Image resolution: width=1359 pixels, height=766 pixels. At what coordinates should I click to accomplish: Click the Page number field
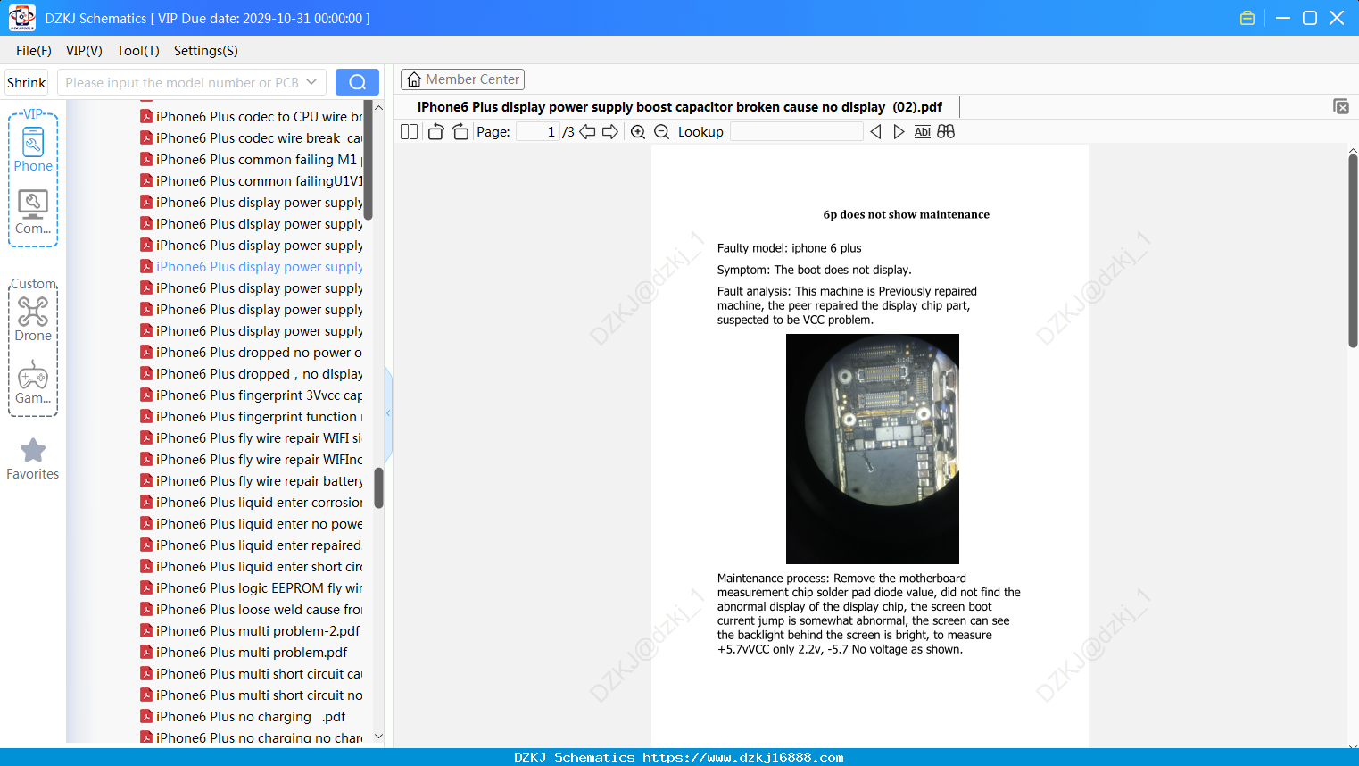tap(537, 132)
